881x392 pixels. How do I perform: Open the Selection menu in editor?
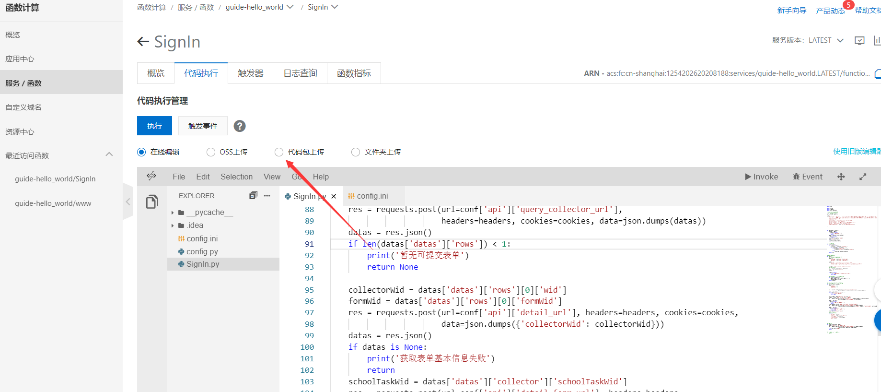(236, 177)
